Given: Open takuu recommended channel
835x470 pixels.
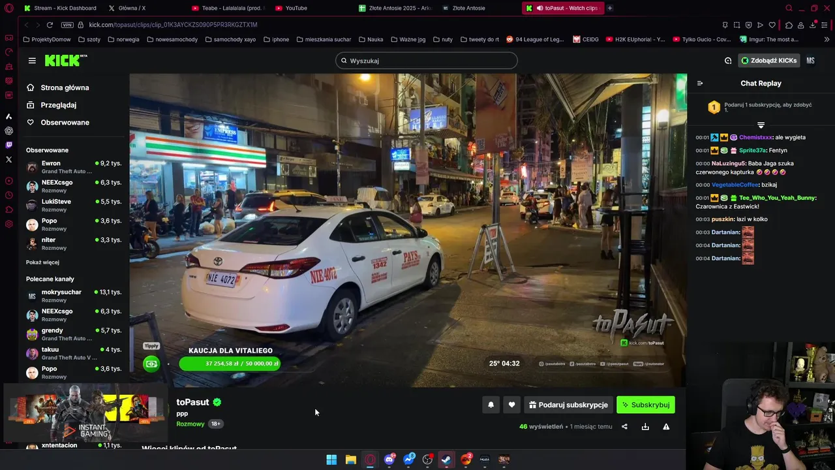Looking at the screenshot, I should [74, 353].
